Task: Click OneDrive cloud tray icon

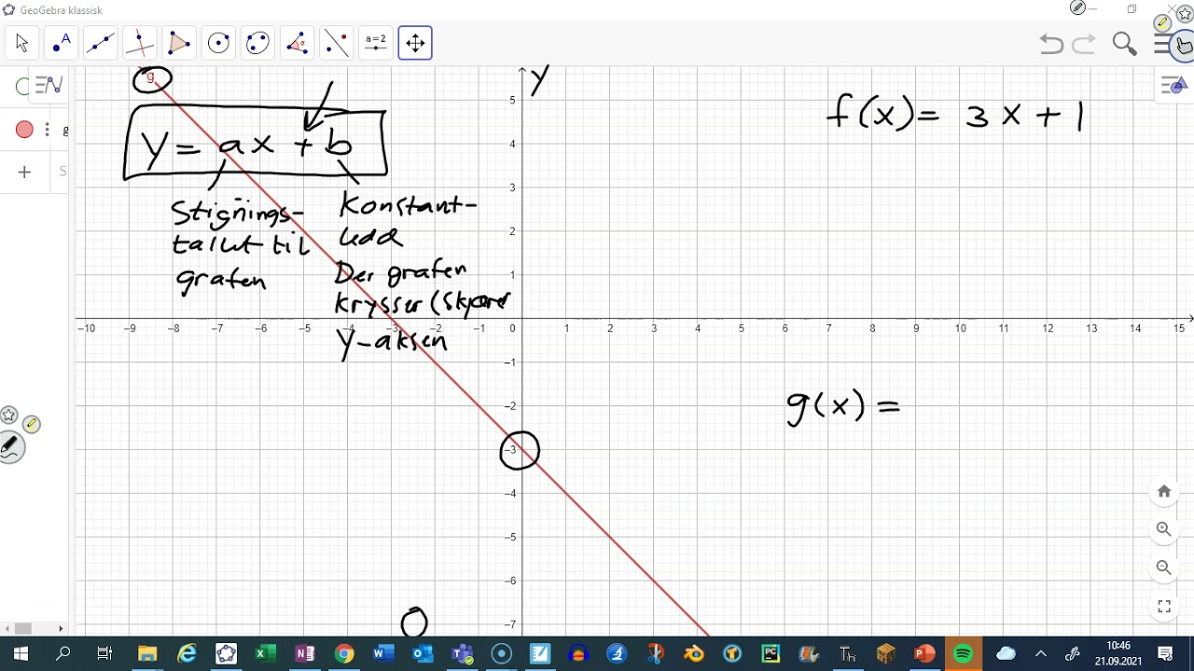Action: [x=1007, y=653]
